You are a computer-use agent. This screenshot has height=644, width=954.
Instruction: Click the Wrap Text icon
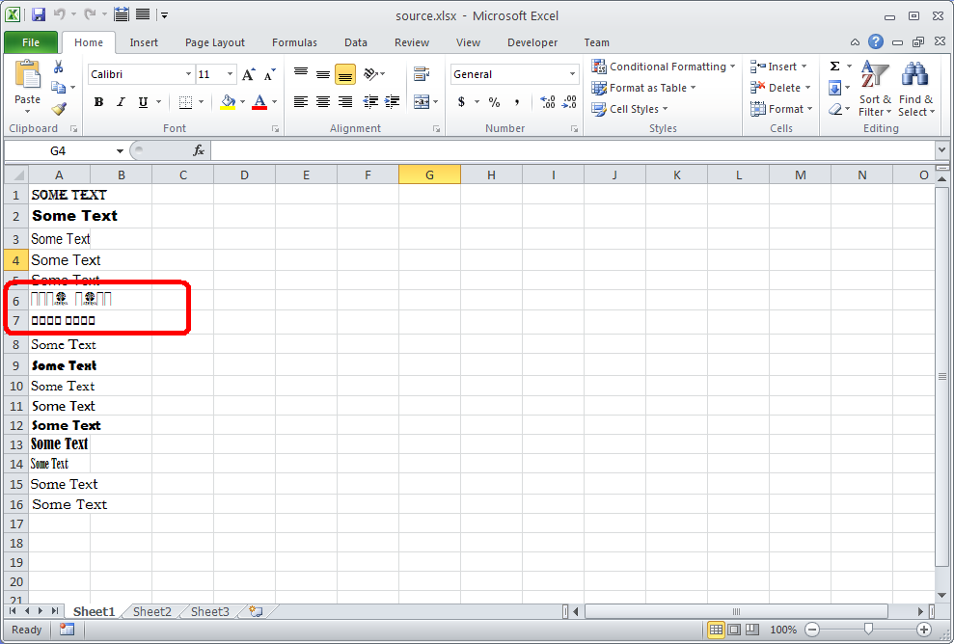pyautogui.click(x=421, y=74)
